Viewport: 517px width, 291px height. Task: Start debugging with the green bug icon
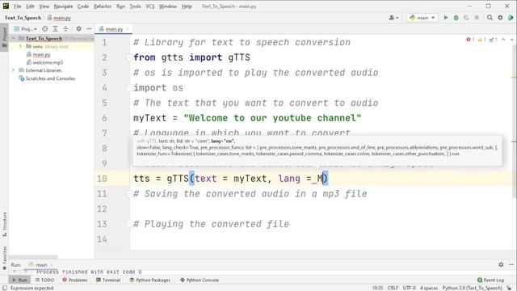click(456, 18)
